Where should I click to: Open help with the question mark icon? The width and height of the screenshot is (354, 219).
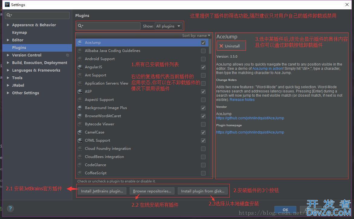[x=10, y=208]
